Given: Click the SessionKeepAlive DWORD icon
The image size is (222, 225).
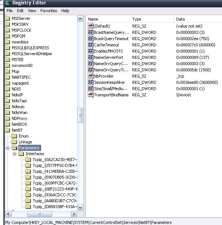Looking at the screenshot, I should (91, 82).
